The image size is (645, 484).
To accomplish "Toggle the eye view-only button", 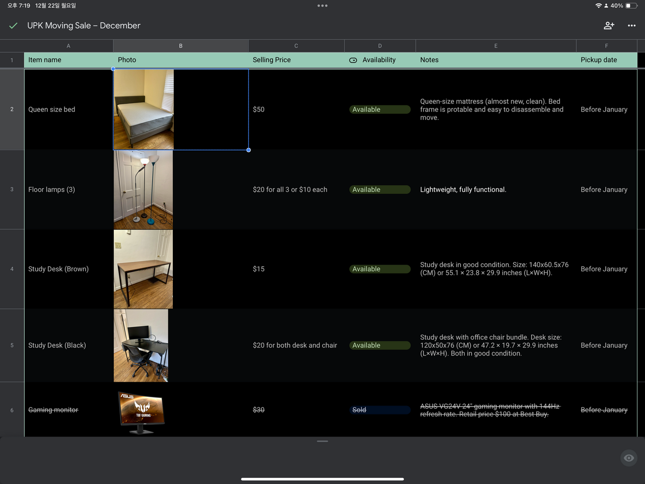I will pos(628,458).
